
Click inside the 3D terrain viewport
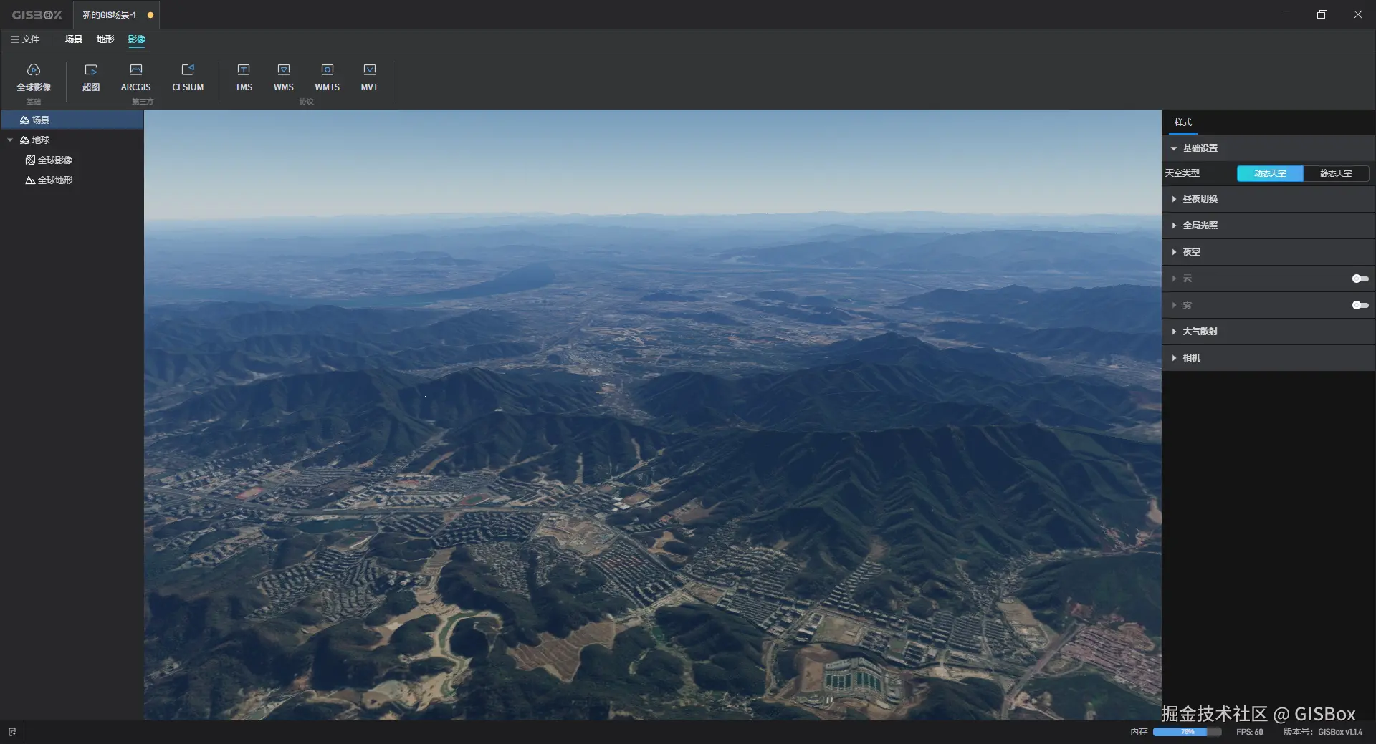coord(652,415)
